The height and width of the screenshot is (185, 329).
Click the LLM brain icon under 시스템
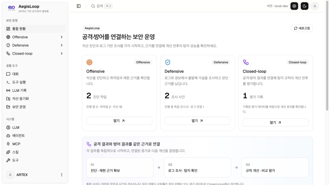[8, 128]
